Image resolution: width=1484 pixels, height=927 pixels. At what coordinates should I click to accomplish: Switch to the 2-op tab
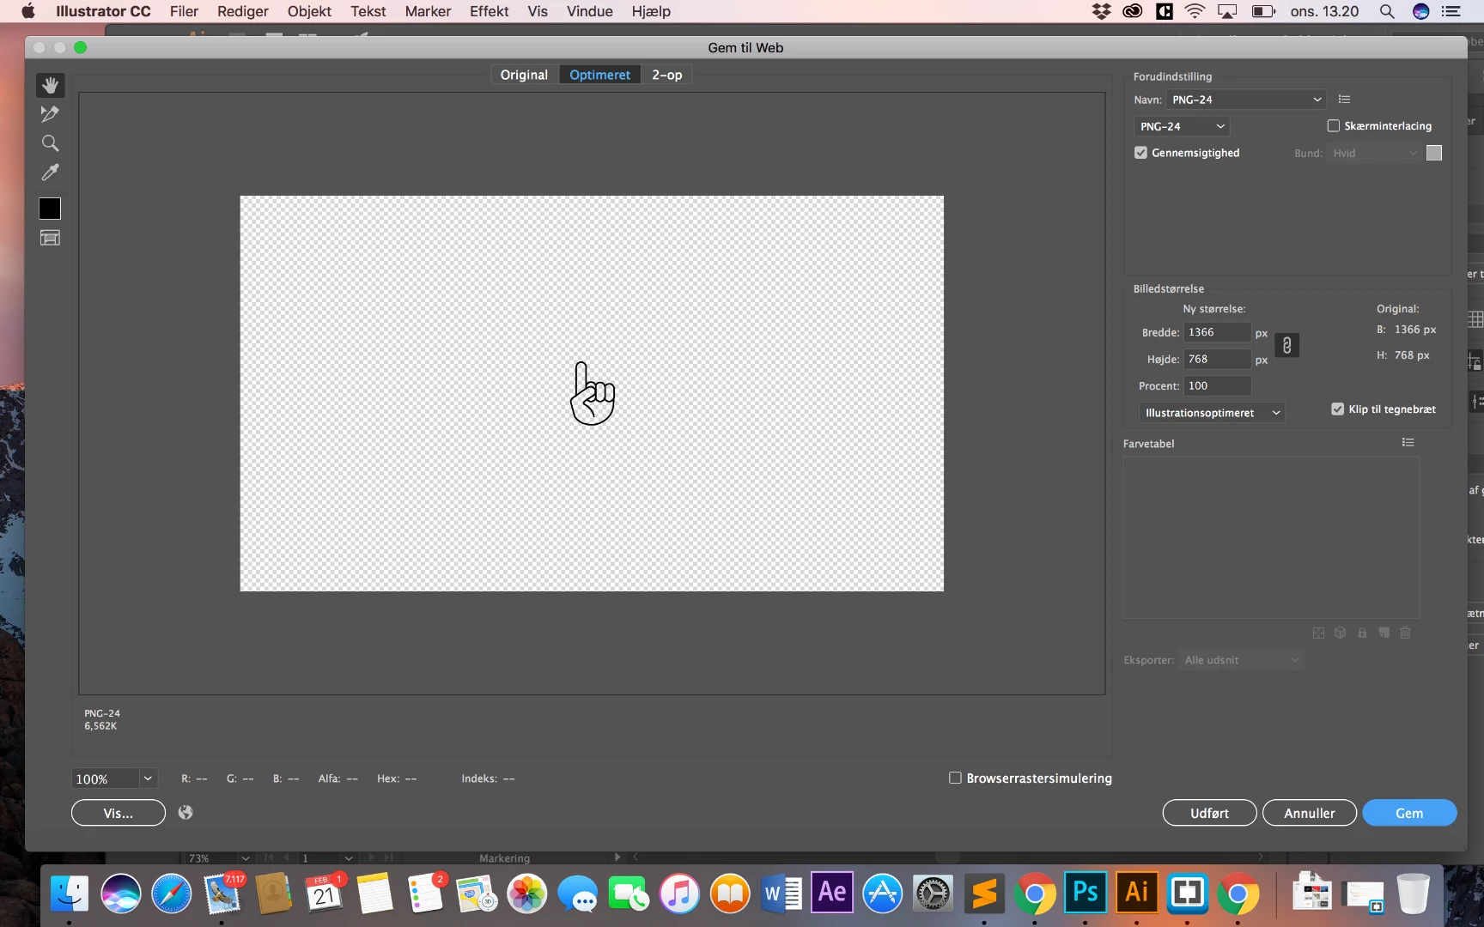pos(666,75)
